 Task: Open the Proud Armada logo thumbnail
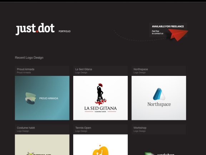42,98
